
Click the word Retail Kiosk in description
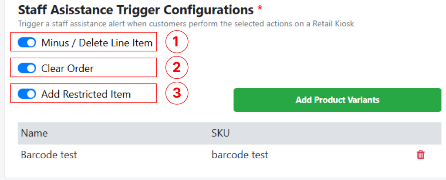(333, 23)
